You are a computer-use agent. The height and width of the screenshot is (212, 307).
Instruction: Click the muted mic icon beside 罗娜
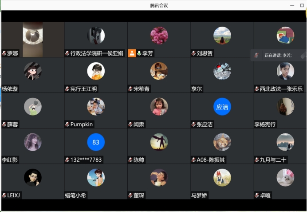coord(4,53)
